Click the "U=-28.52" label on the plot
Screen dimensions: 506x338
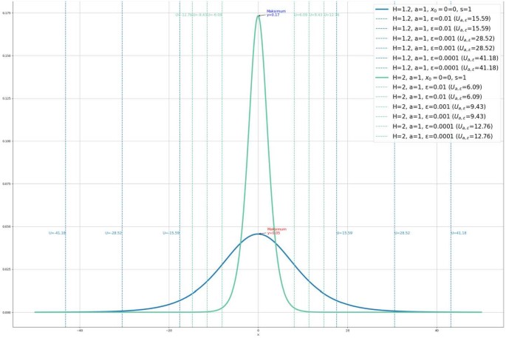pyautogui.click(x=114, y=233)
